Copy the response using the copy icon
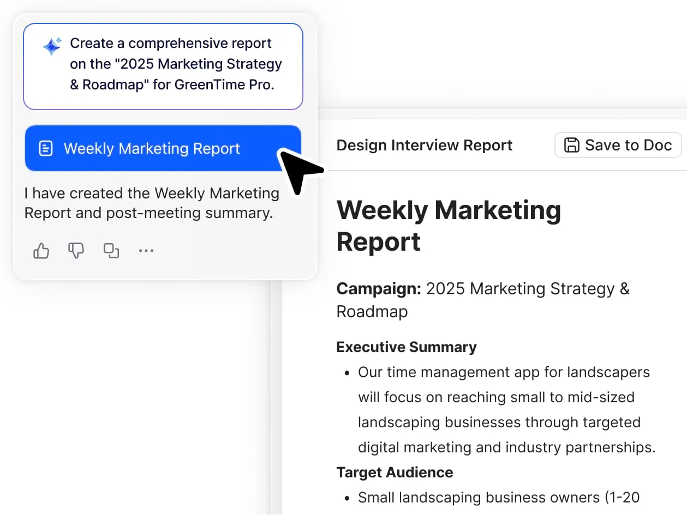The height and width of the screenshot is (515, 687). tap(111, 251)
